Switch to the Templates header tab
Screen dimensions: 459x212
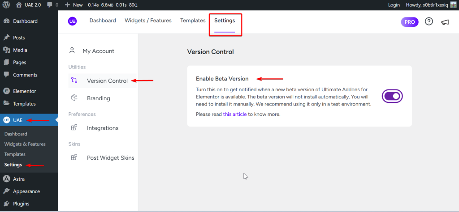193,21
